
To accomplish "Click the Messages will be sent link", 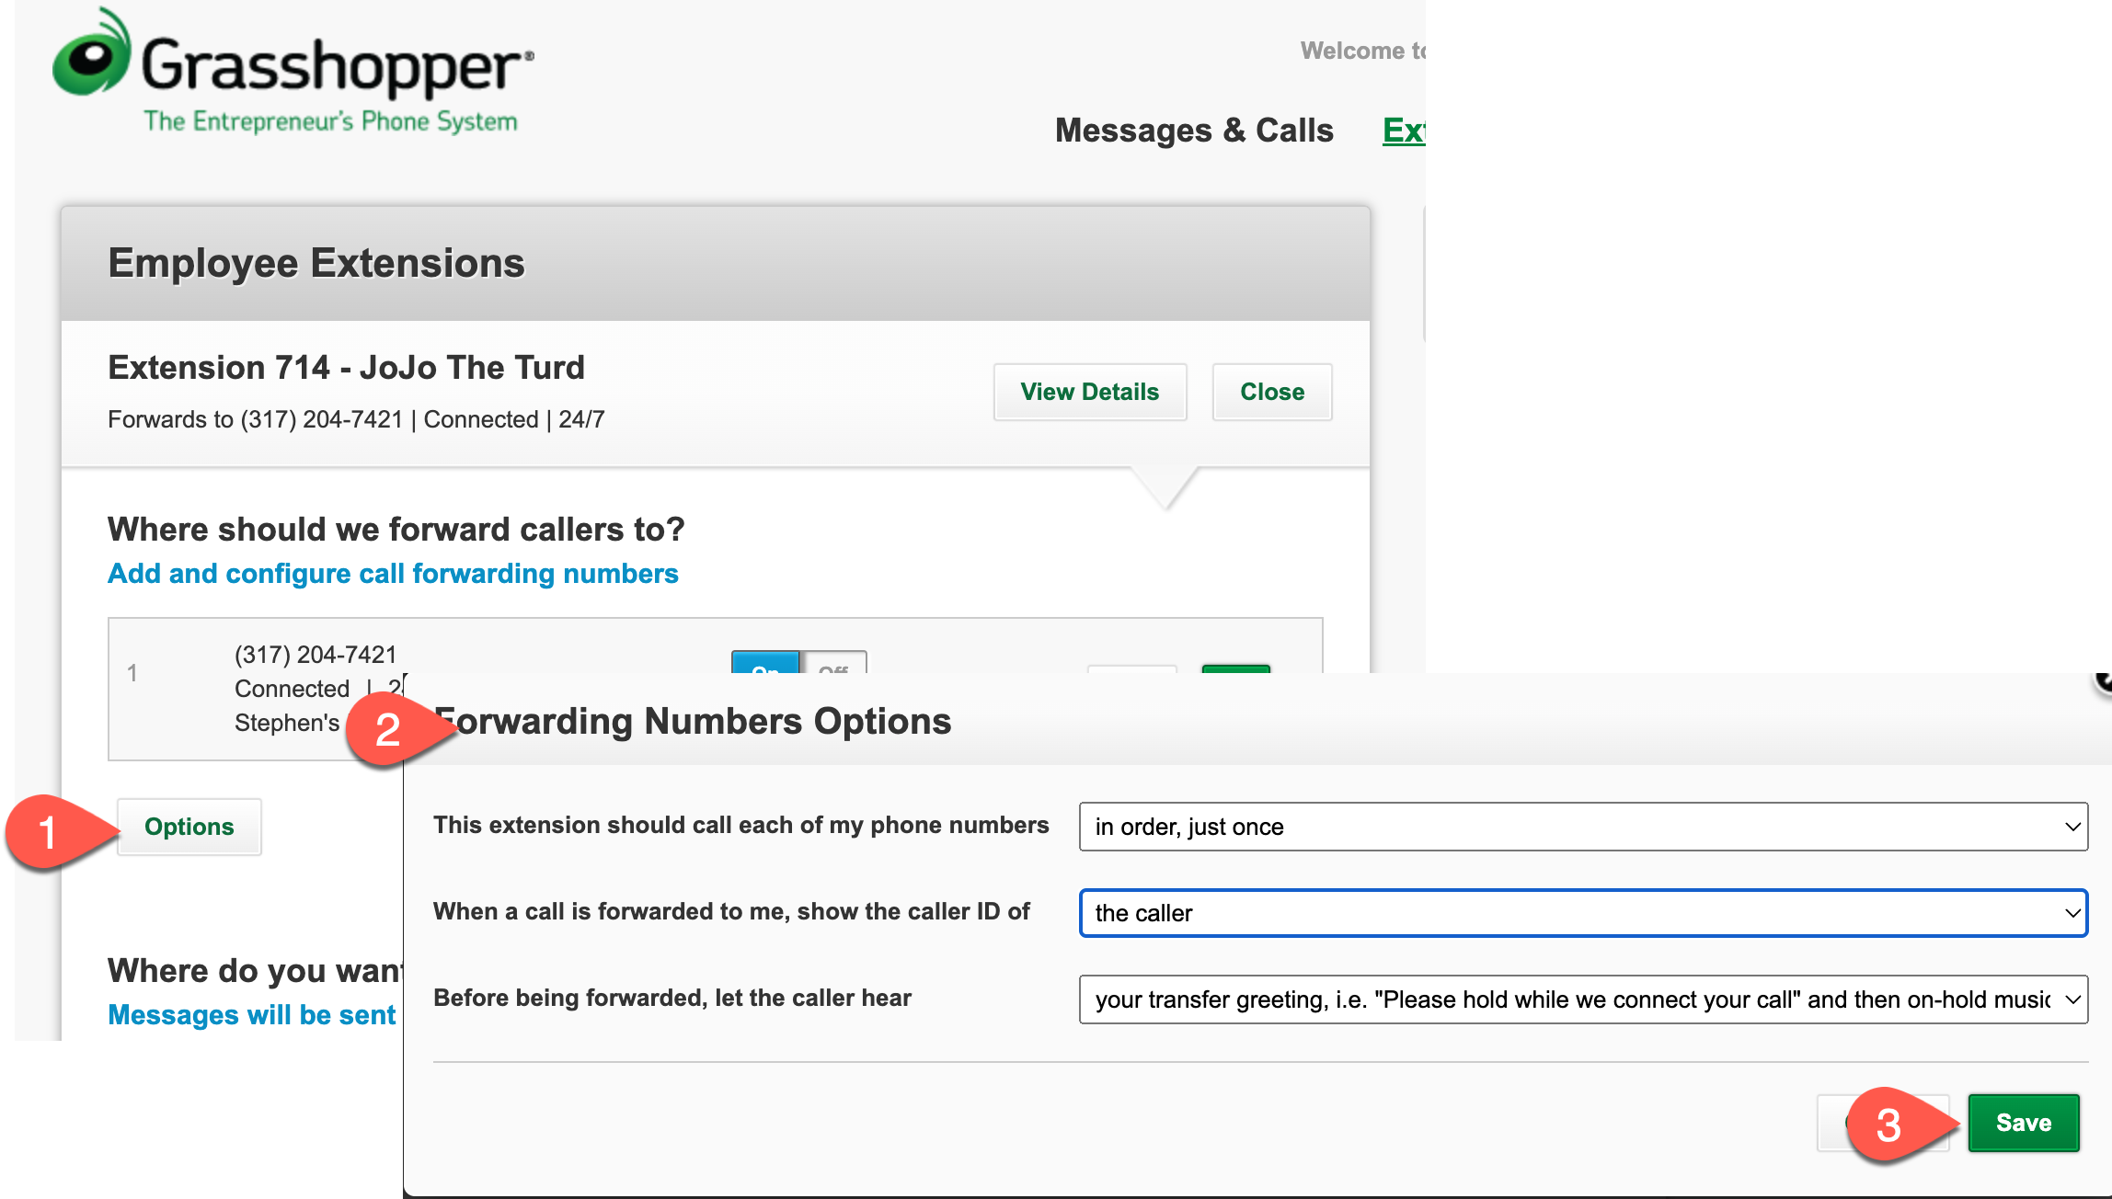I will [252, 1014].
